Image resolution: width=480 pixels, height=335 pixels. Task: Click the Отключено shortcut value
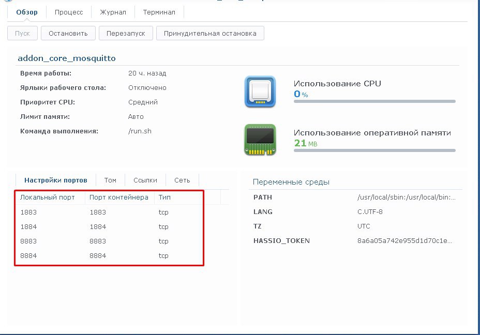[147, 88]
